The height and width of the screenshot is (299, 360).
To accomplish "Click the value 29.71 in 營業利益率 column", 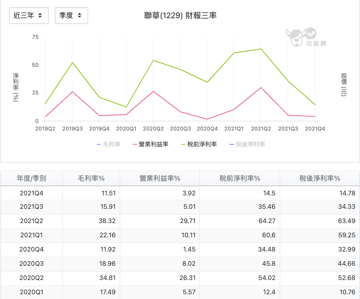I will pyautogui.click(x=187, y=221).
